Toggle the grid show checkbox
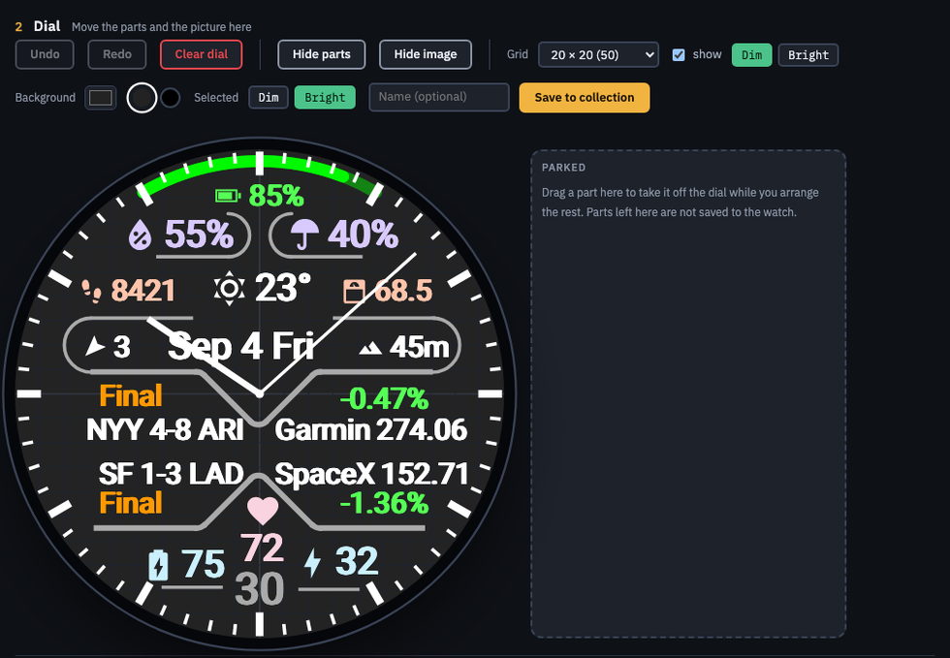Viewport: 950px width, 658px height. point(679,55)
